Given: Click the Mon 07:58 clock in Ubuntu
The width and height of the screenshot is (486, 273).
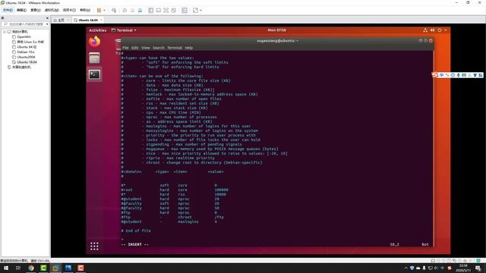Looking at the screenshot, I should coord(276,30).
